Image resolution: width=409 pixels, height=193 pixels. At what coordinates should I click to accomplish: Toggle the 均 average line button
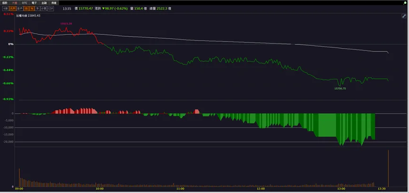pyautogui.click(x=26, y=8)
